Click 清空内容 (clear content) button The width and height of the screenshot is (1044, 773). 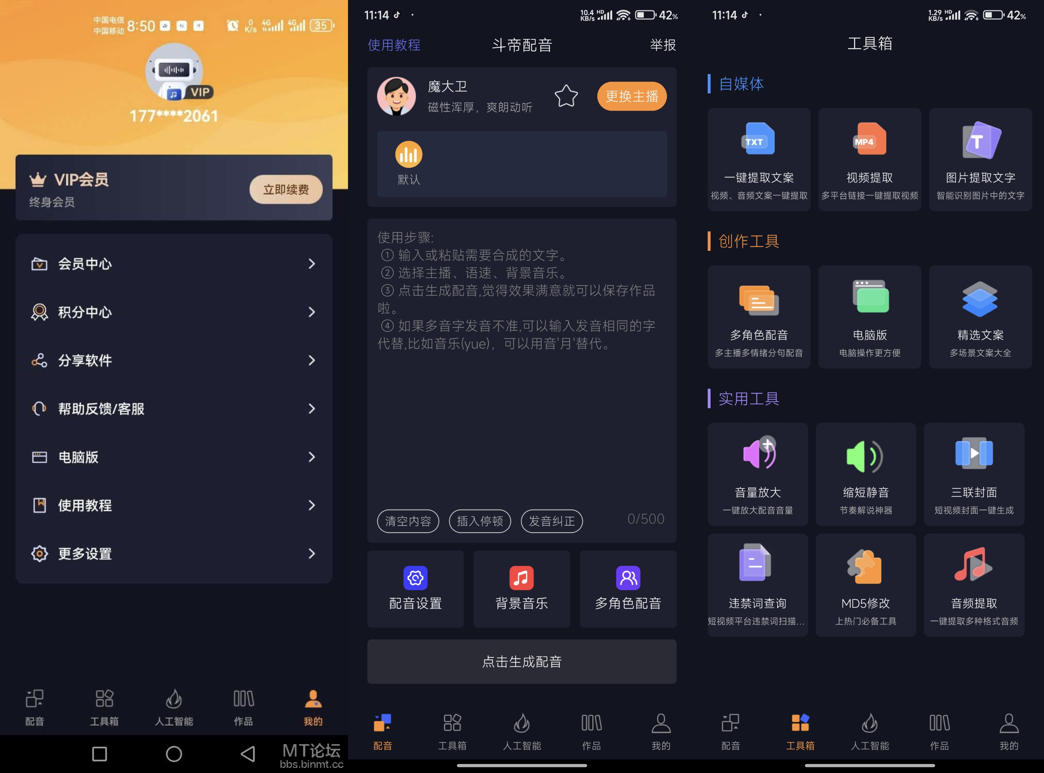(407, 520)
